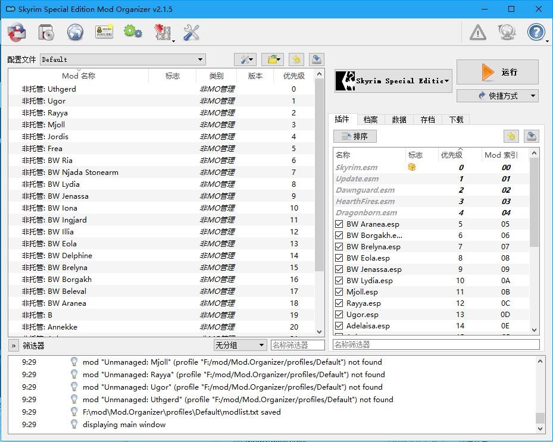Click plugin list create backup icon
553x442 pixels.
click(532, 136)
